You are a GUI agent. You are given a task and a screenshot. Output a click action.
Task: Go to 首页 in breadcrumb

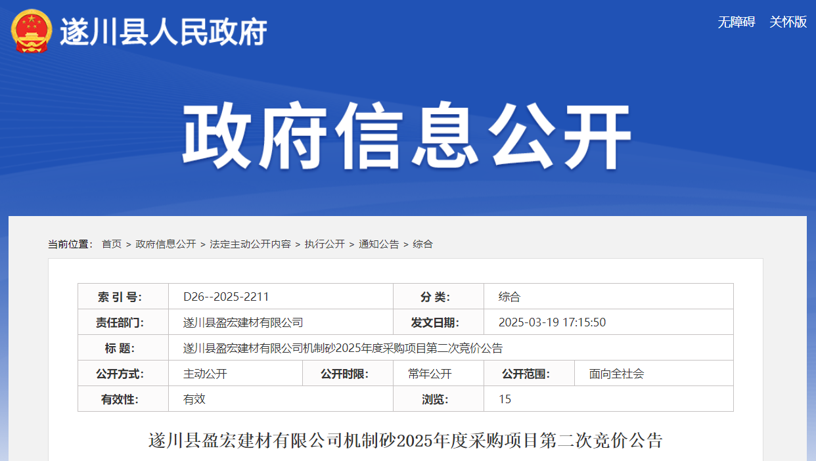112,244
